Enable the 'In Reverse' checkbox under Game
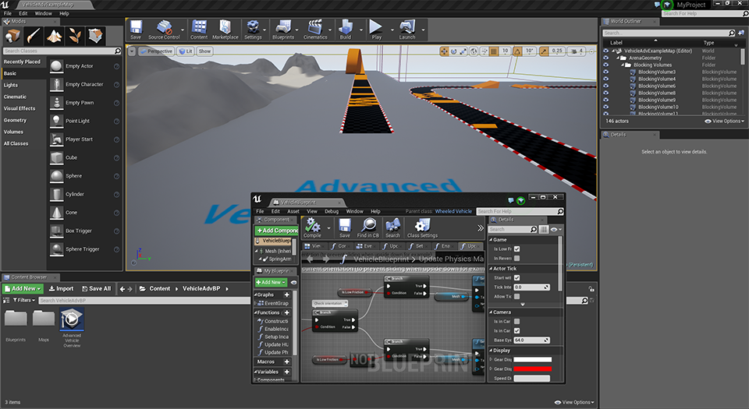 point(516,258)
